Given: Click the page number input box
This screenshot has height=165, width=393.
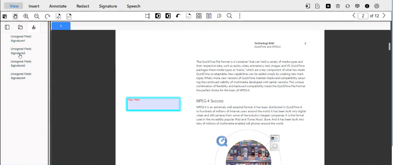Looking at the screenshot, I should (363, 16).
